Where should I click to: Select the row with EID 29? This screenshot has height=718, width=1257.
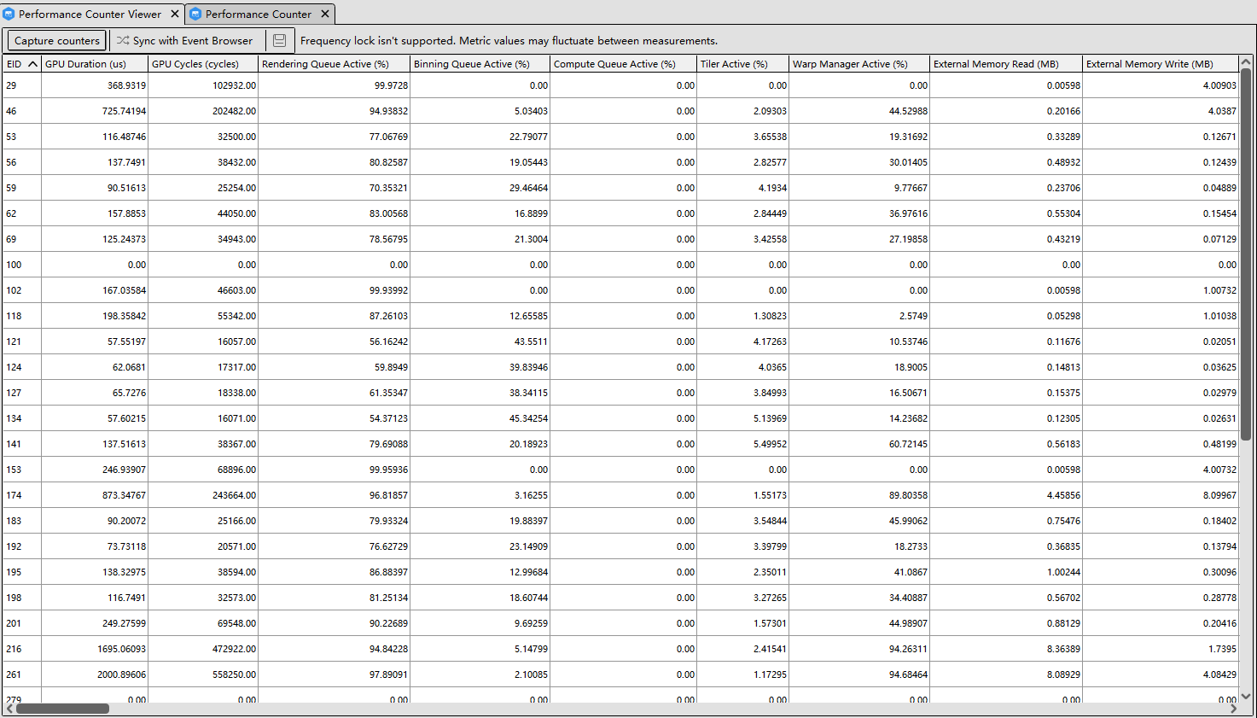point(620,85)
